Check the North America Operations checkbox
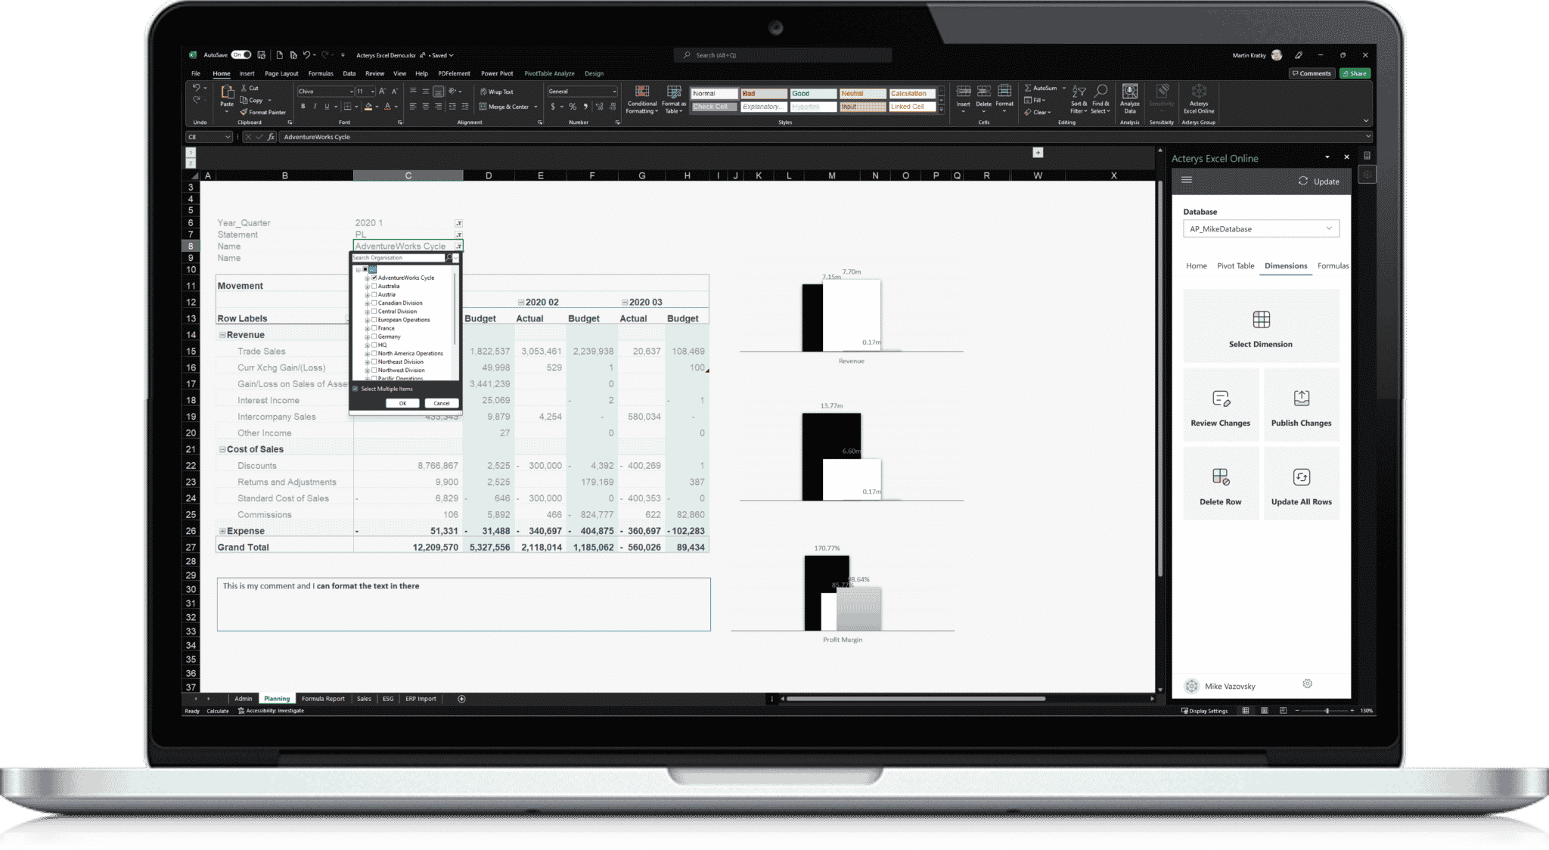 tap(374, 353)
